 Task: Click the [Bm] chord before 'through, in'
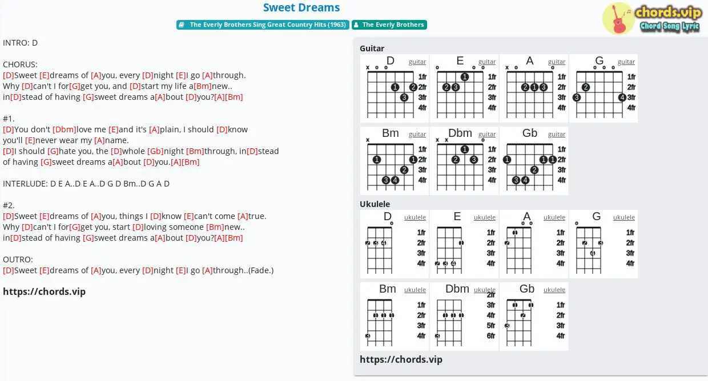pos(195,151)
